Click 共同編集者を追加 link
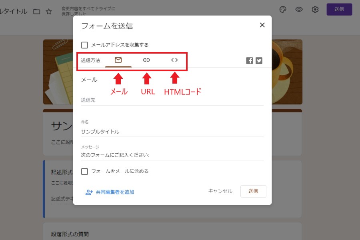360x240 pixels. click(110, 192)
